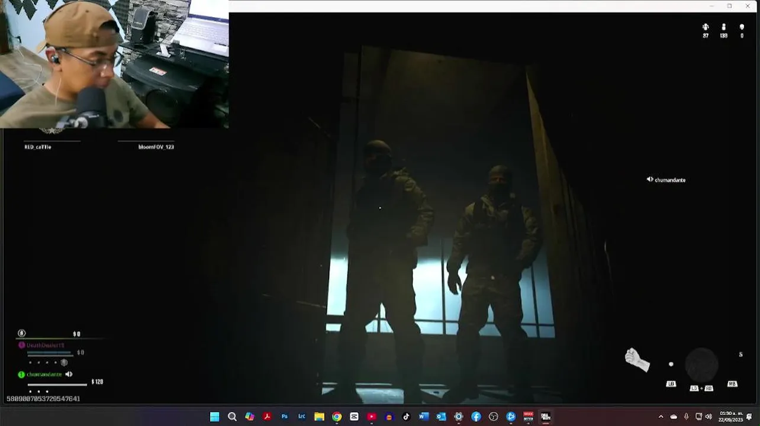Switch to OBS Studio in taskbar
Screen dimensions: 760x426
(494, 417)
